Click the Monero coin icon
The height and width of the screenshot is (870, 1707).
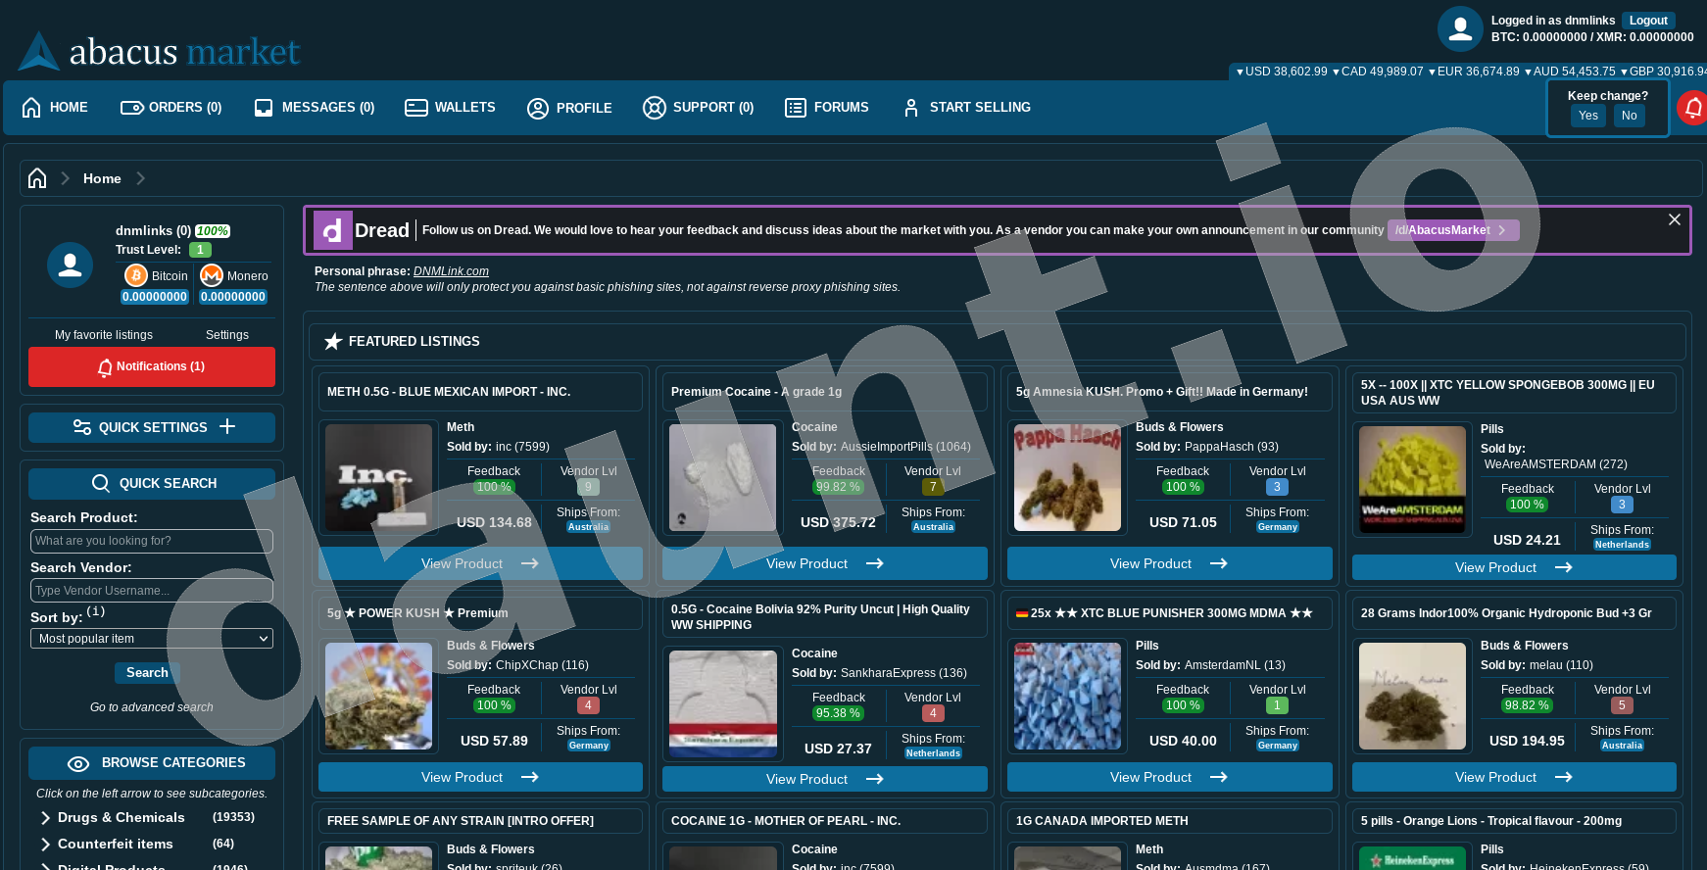click(x=212, y=275)
